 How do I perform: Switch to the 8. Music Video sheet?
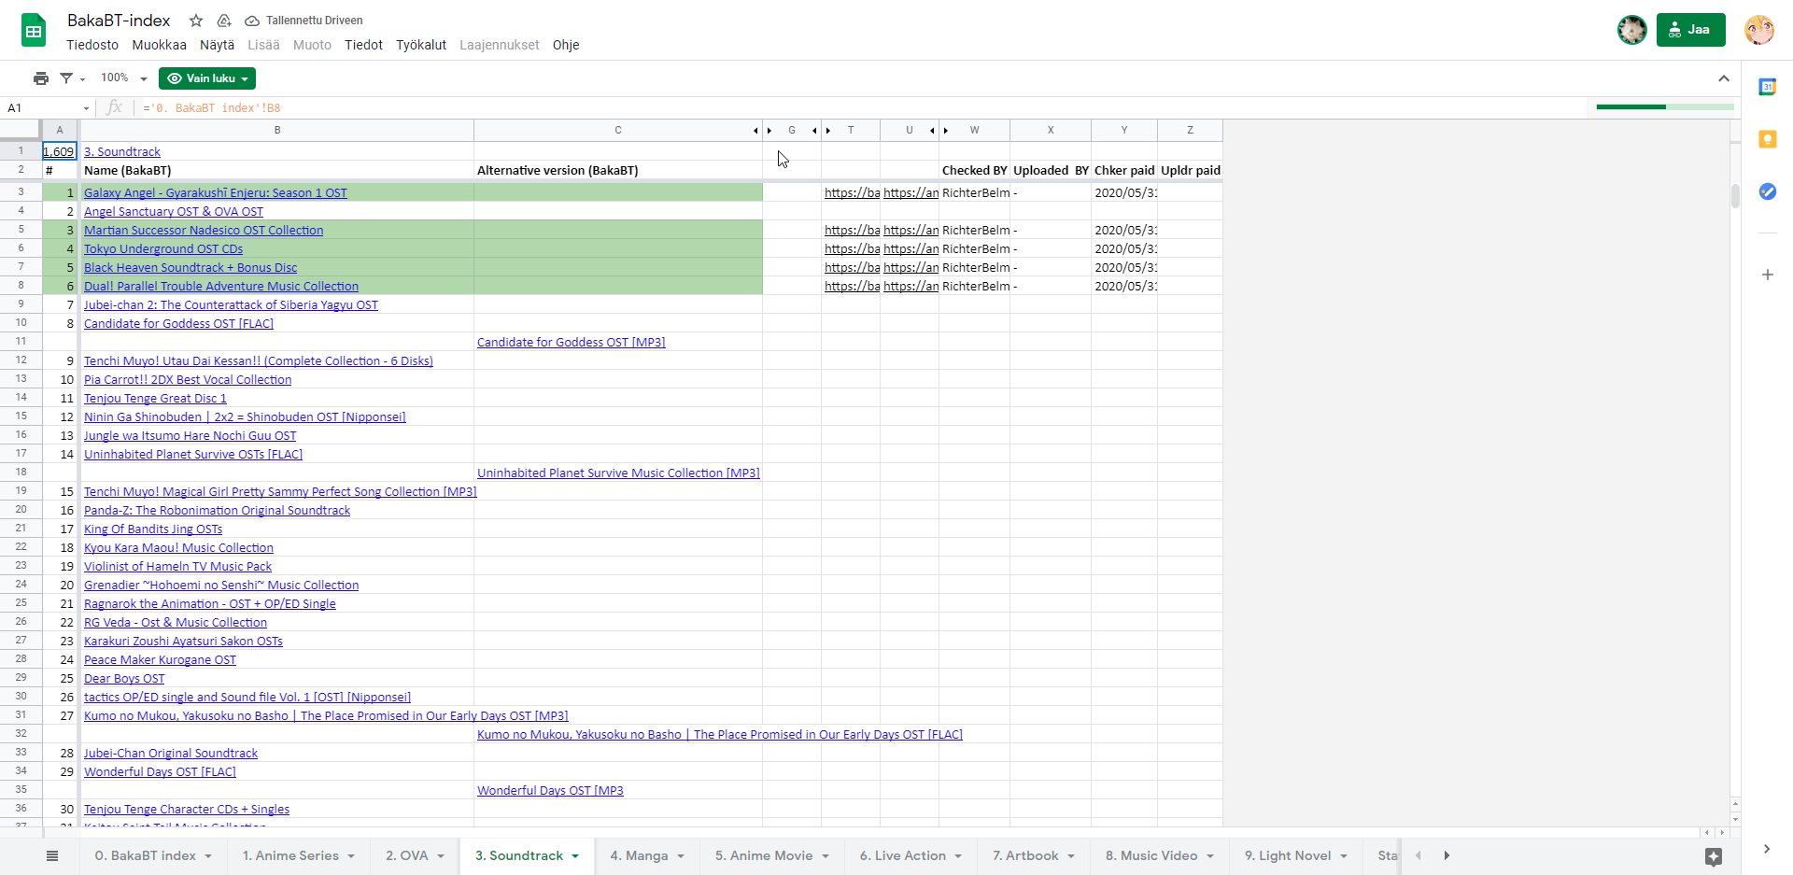1151,855
